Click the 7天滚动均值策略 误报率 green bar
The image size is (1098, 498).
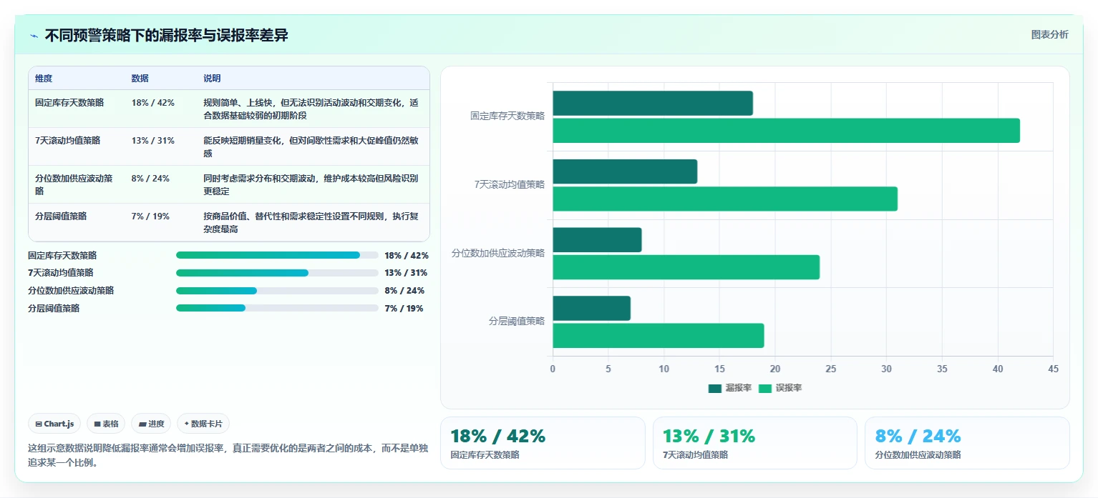tap(725, 199)
